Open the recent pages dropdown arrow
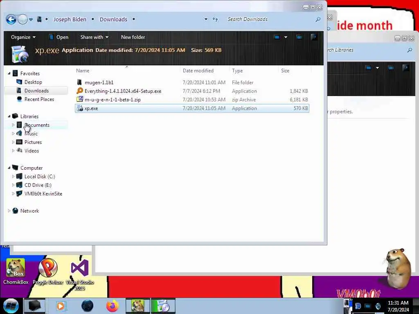The width and height of the screenshot is (419, 314). pos(31,20)
